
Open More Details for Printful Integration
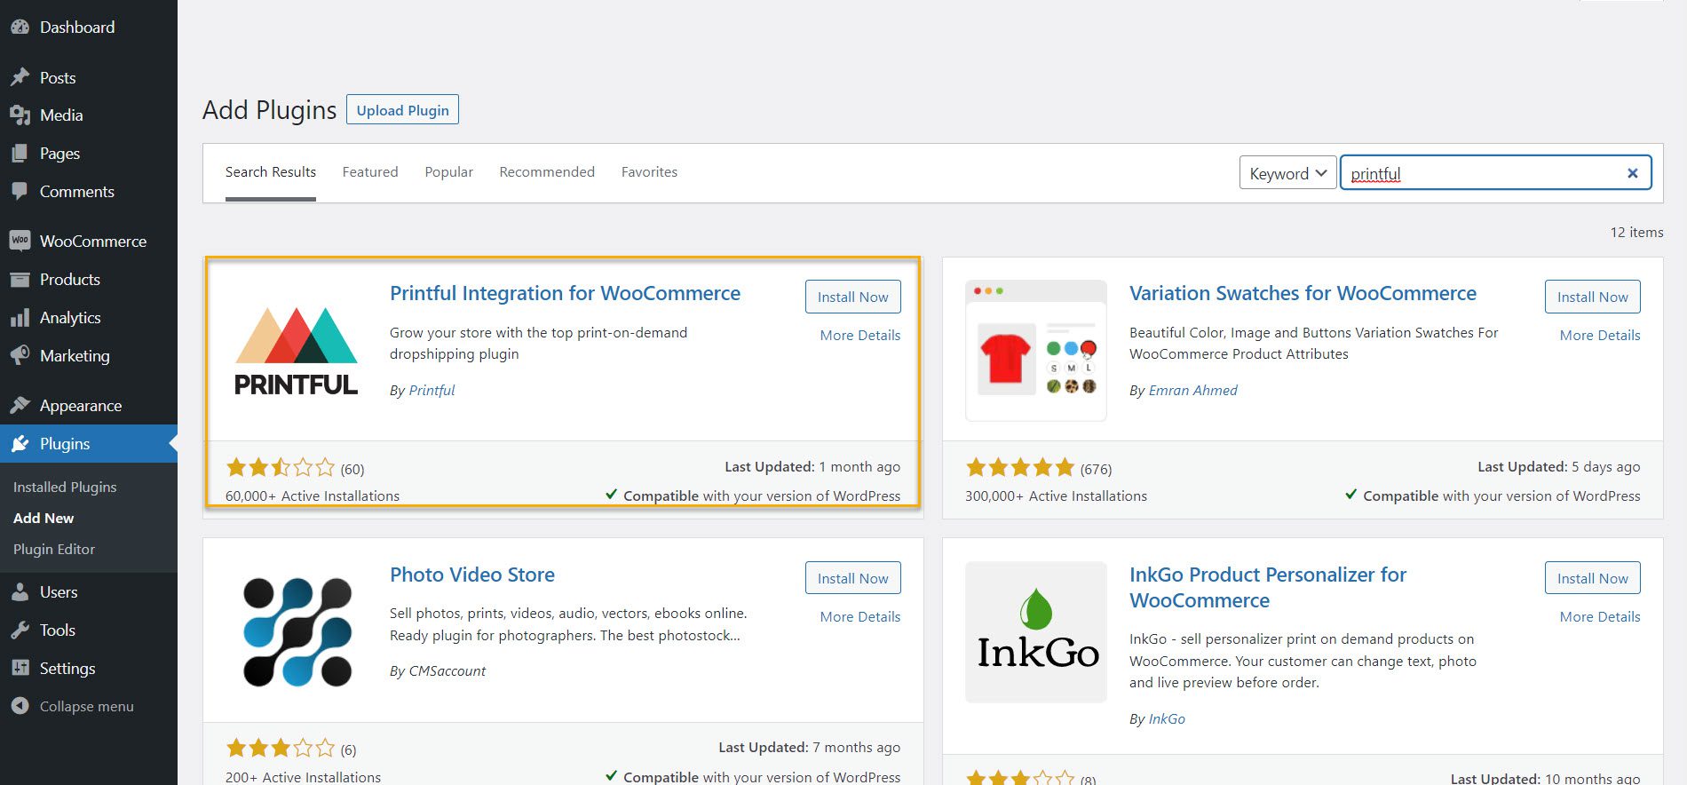point(859,335)
